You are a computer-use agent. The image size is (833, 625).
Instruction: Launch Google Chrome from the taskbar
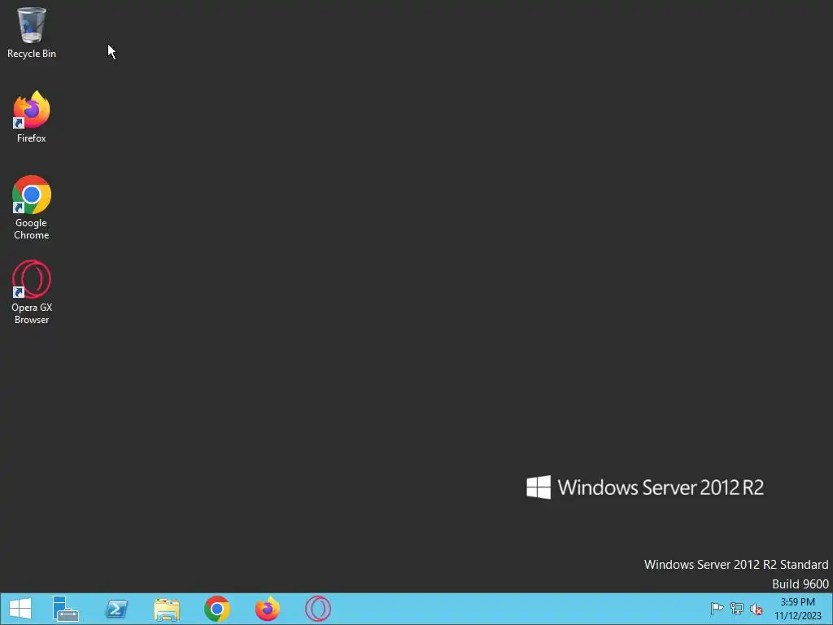(x=216, y=609)
